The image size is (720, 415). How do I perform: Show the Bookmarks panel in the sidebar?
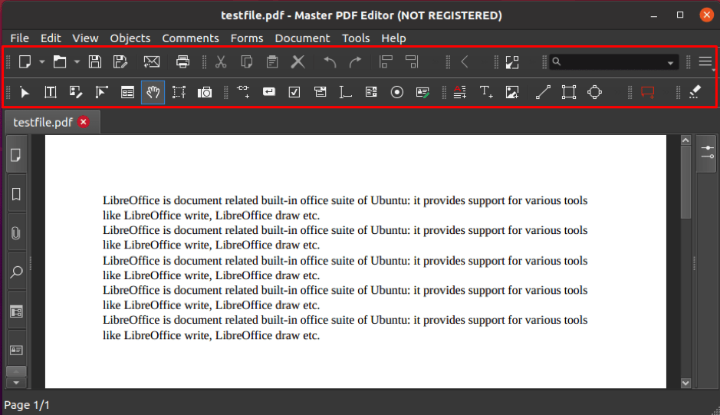tap(16, 194)
